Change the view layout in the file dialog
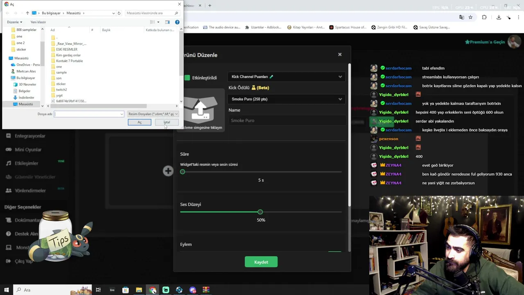 (x=152, y=22)
